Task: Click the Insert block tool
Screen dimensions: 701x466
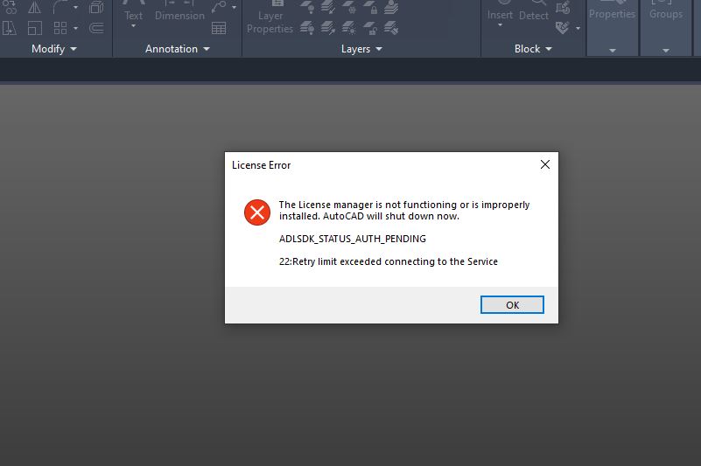Action: pyautogui.click(x=500, y=11)
